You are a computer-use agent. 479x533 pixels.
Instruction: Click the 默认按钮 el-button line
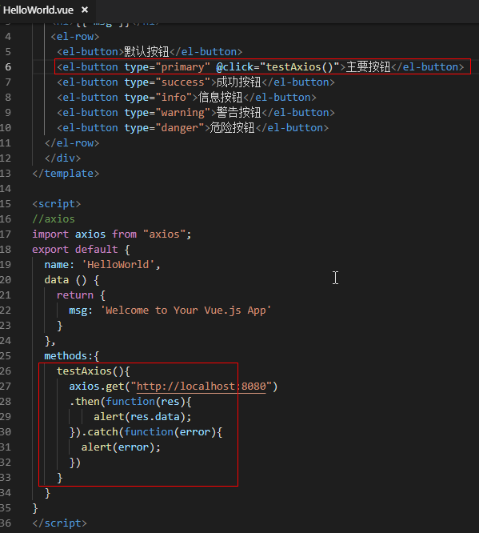(150, 52)
